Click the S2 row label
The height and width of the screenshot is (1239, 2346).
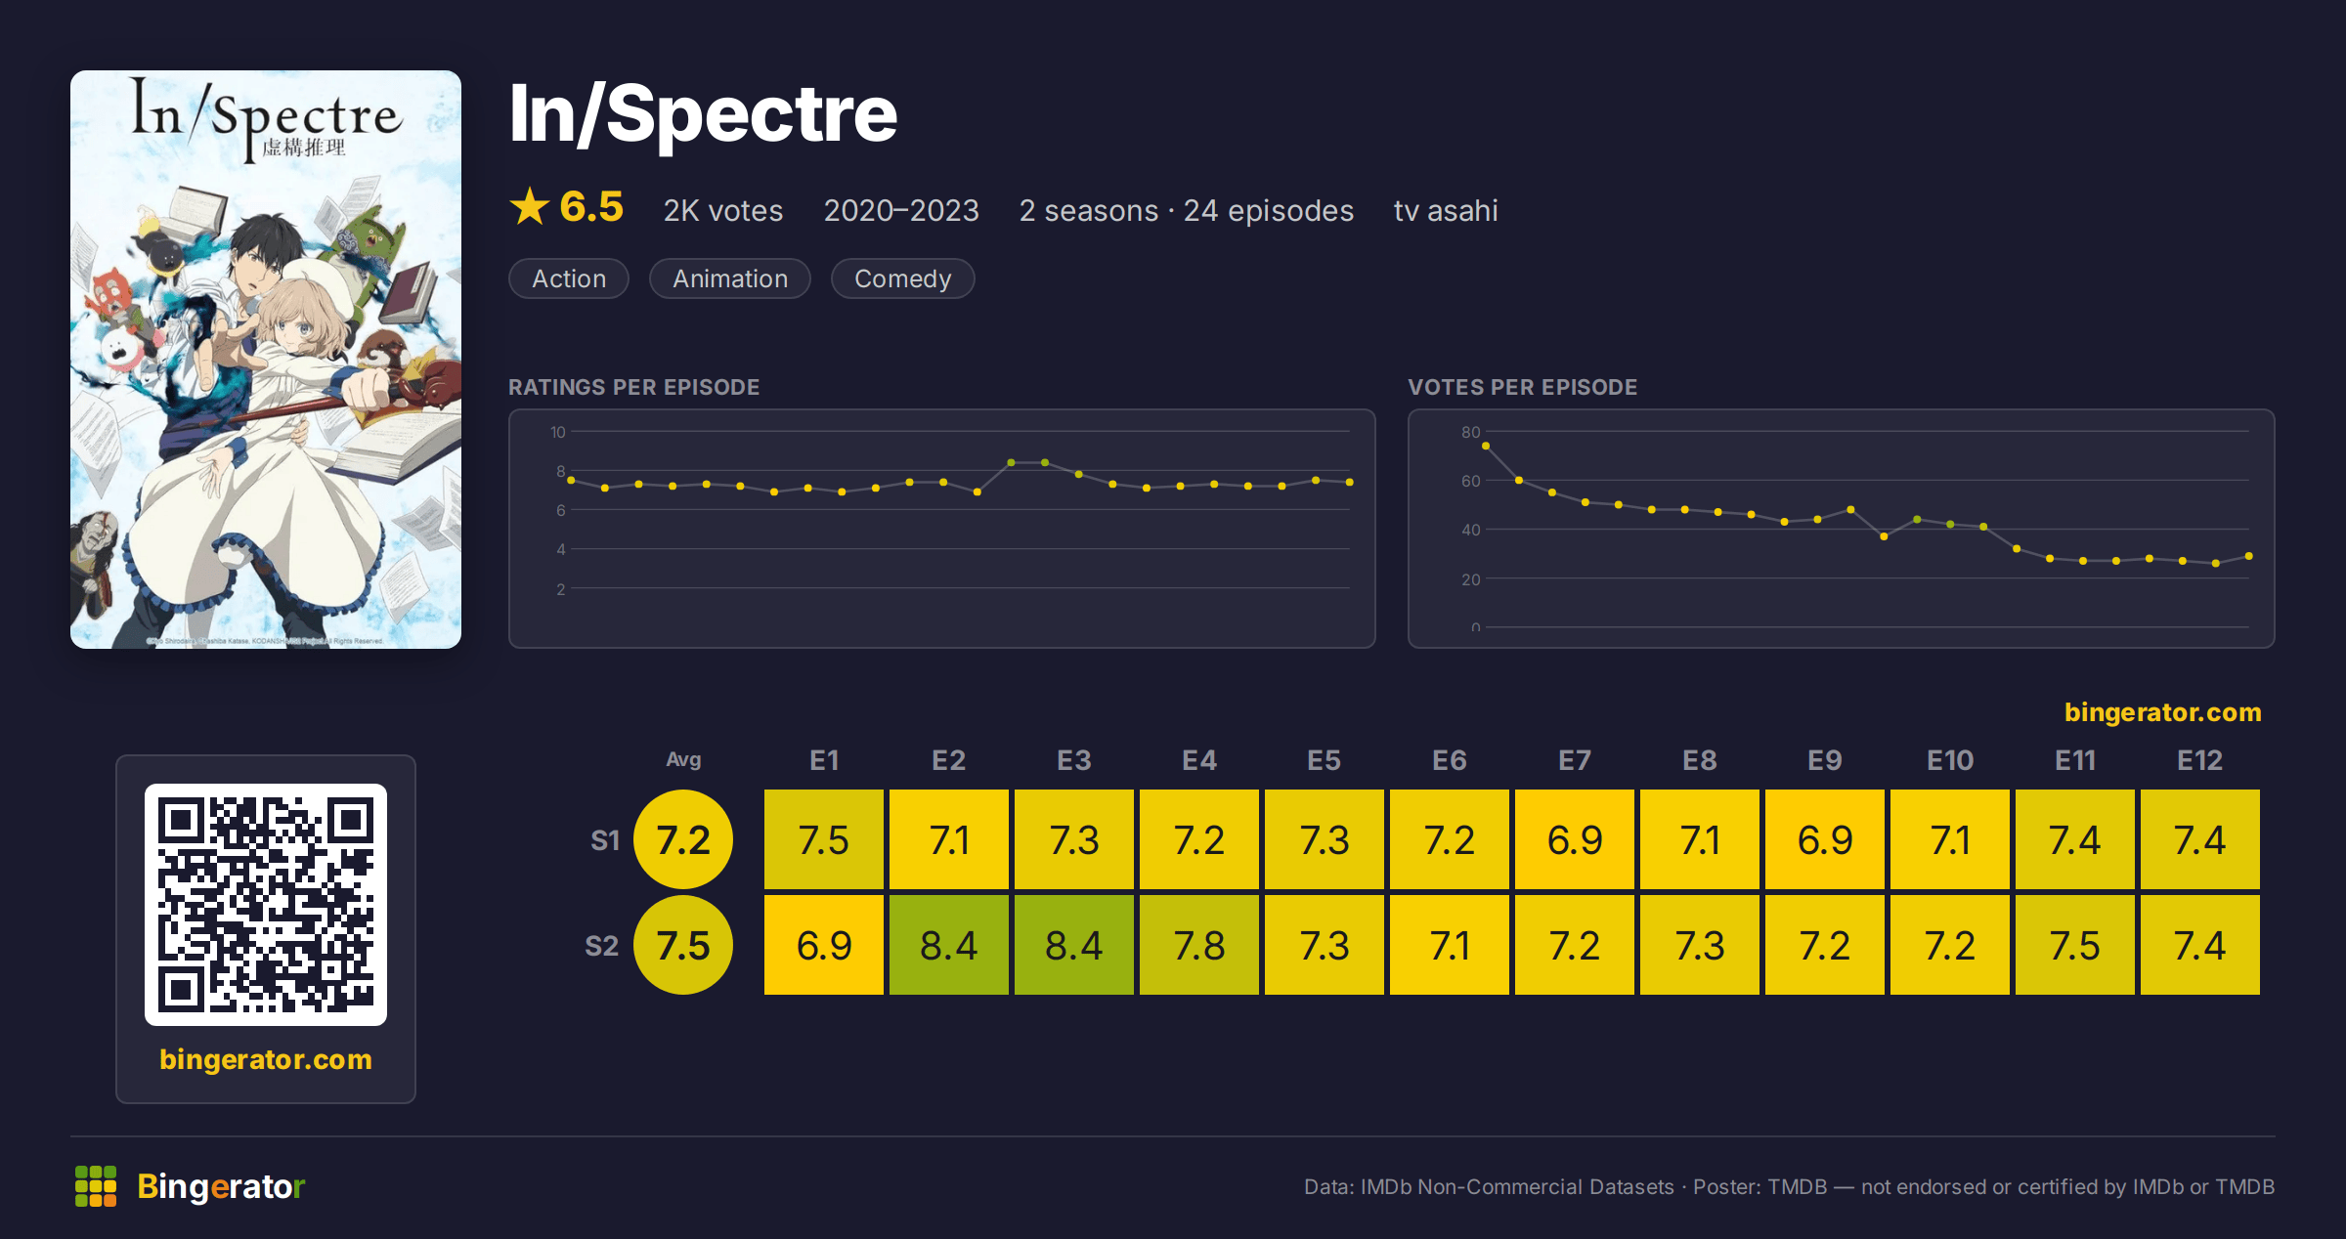[x=602, y=946]
